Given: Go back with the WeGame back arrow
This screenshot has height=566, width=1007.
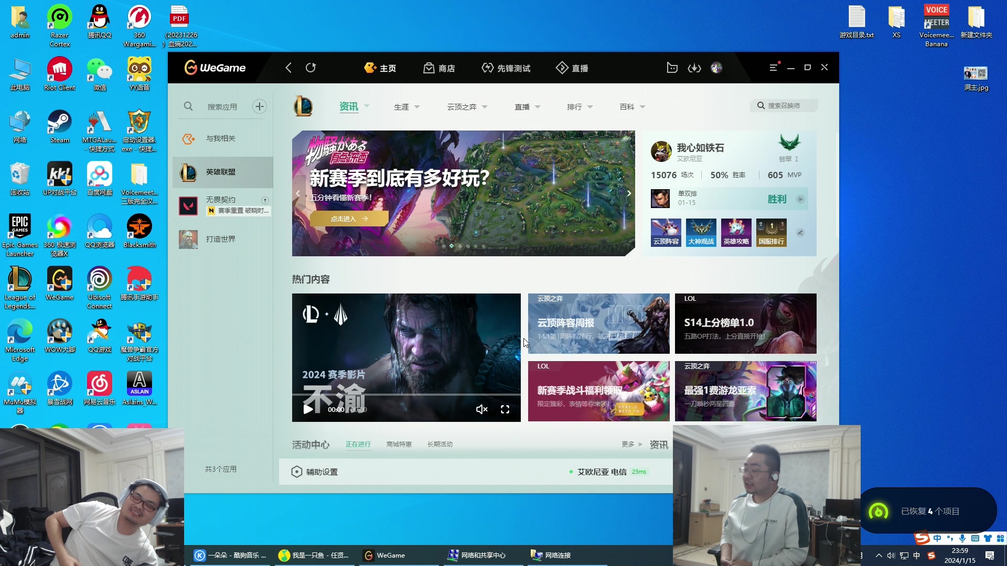Looking at the screenshot, I should pyautogui.click(x=288, y=68).
